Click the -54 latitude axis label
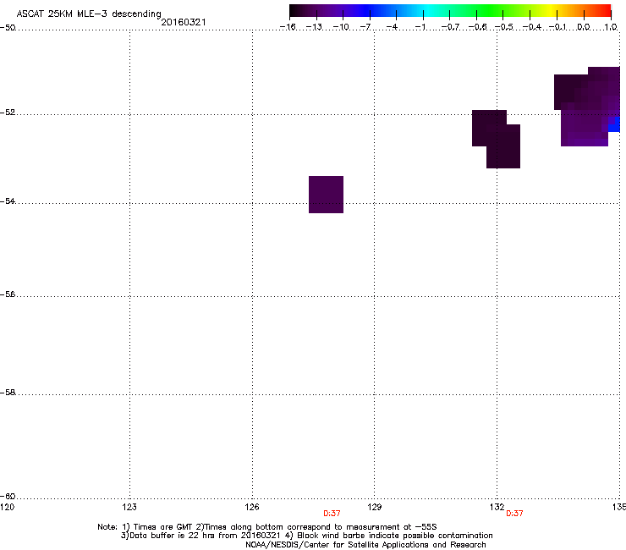This screenshot has height=550, width=626. click(8, 201)
